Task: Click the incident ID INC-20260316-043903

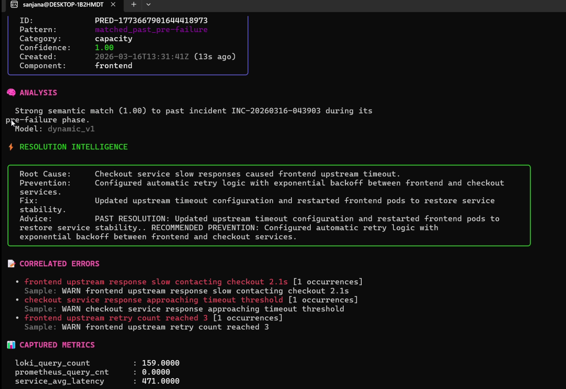Action: [x=276, y=111]
